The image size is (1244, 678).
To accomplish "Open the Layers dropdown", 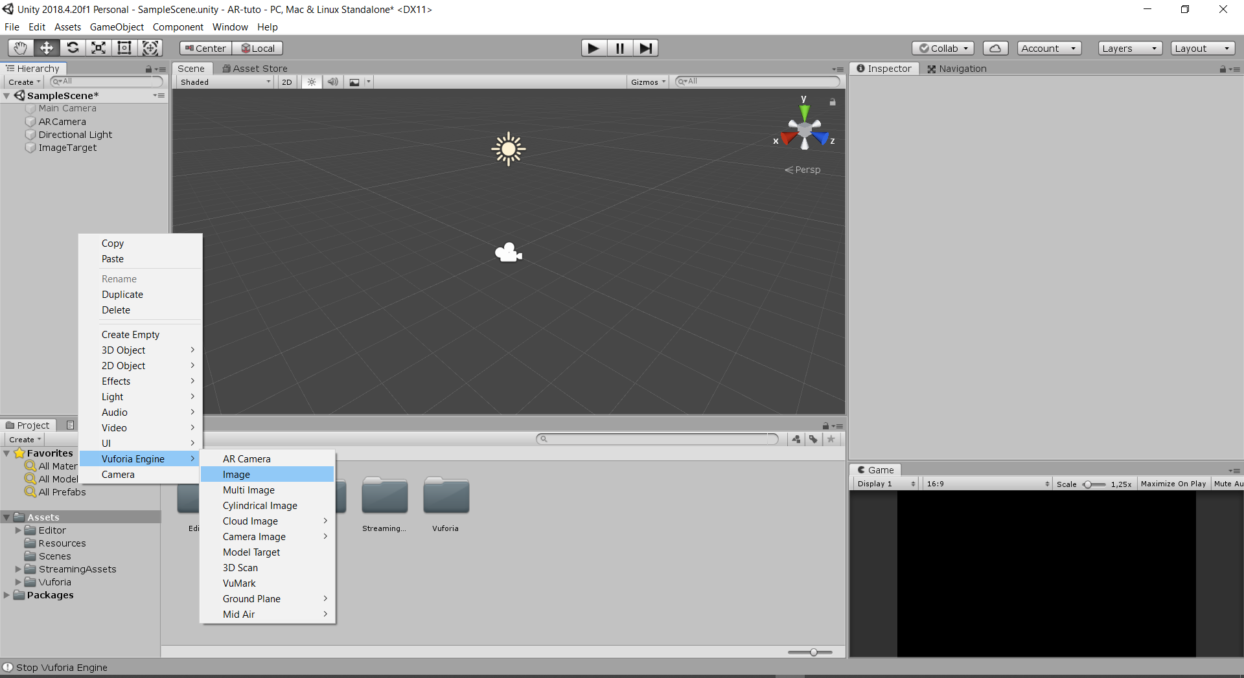I will tap(1129, 49).
